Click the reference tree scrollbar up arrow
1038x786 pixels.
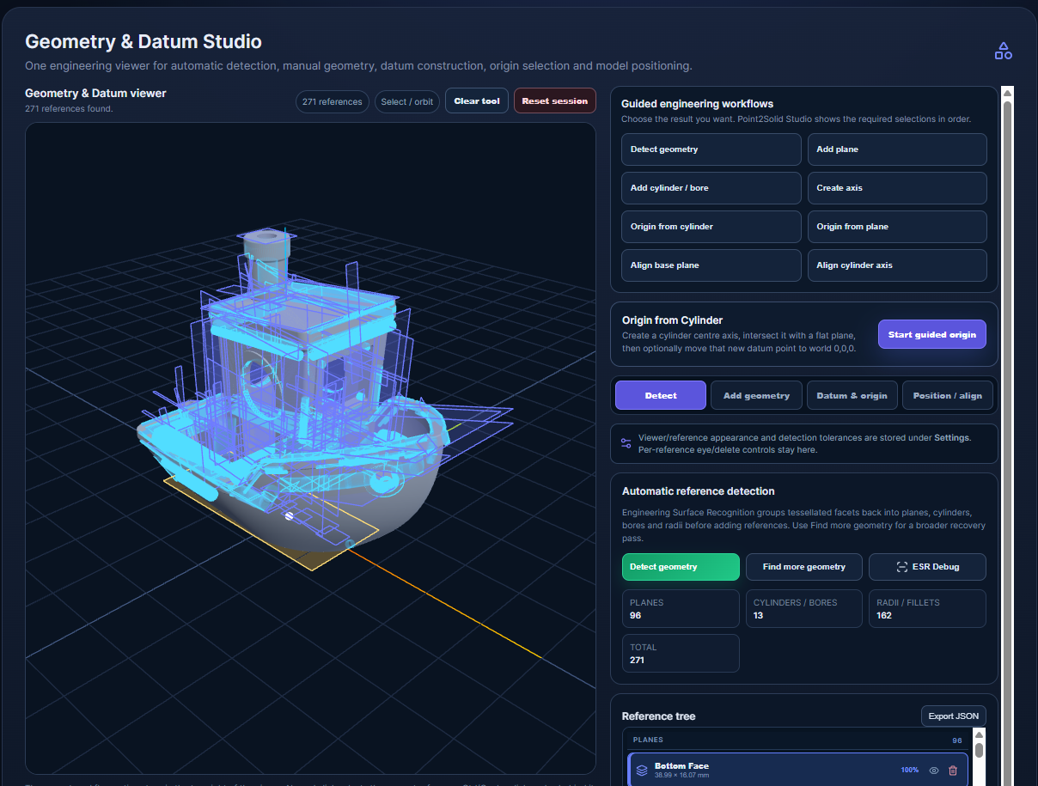[979, 735]
